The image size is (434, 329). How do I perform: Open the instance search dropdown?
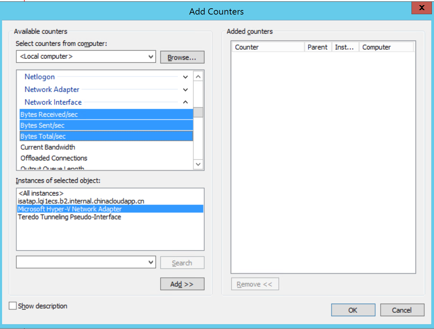click(151, 262)
